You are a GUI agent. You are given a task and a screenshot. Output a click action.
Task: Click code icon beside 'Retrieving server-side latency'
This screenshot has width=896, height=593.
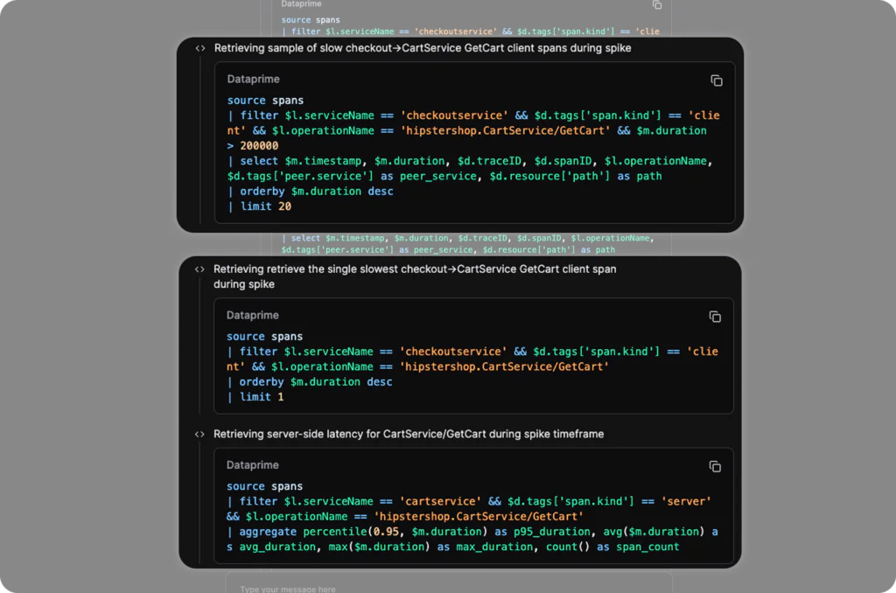(x=199, y=434)
